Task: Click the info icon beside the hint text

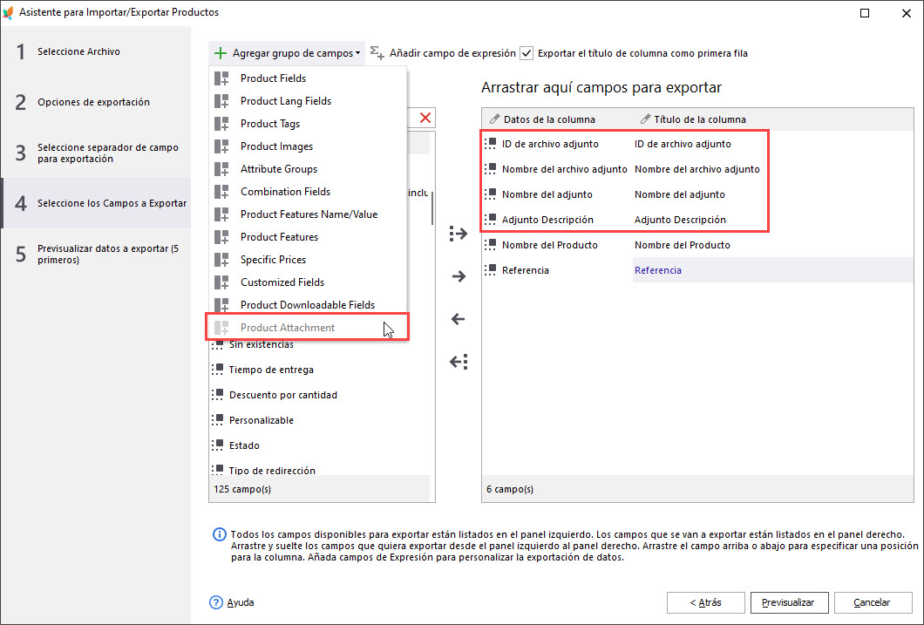Action: tap(219, 534)
